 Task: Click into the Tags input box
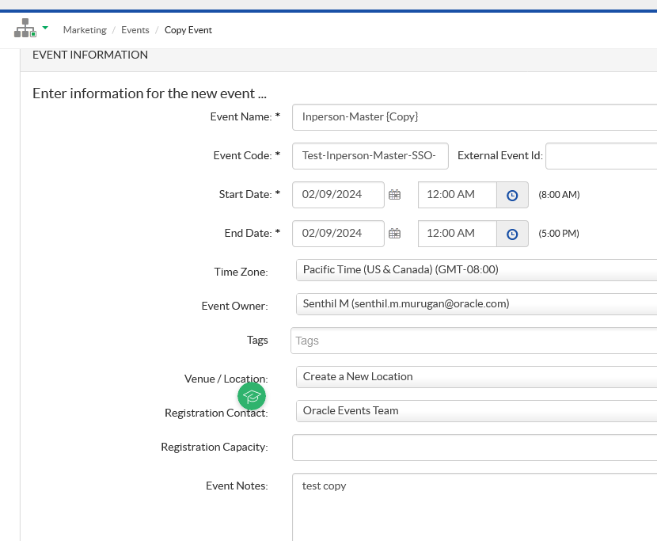click(x=475, y=341)
